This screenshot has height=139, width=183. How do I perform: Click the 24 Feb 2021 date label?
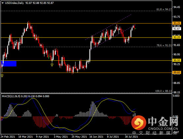click(x=8, y=137)
